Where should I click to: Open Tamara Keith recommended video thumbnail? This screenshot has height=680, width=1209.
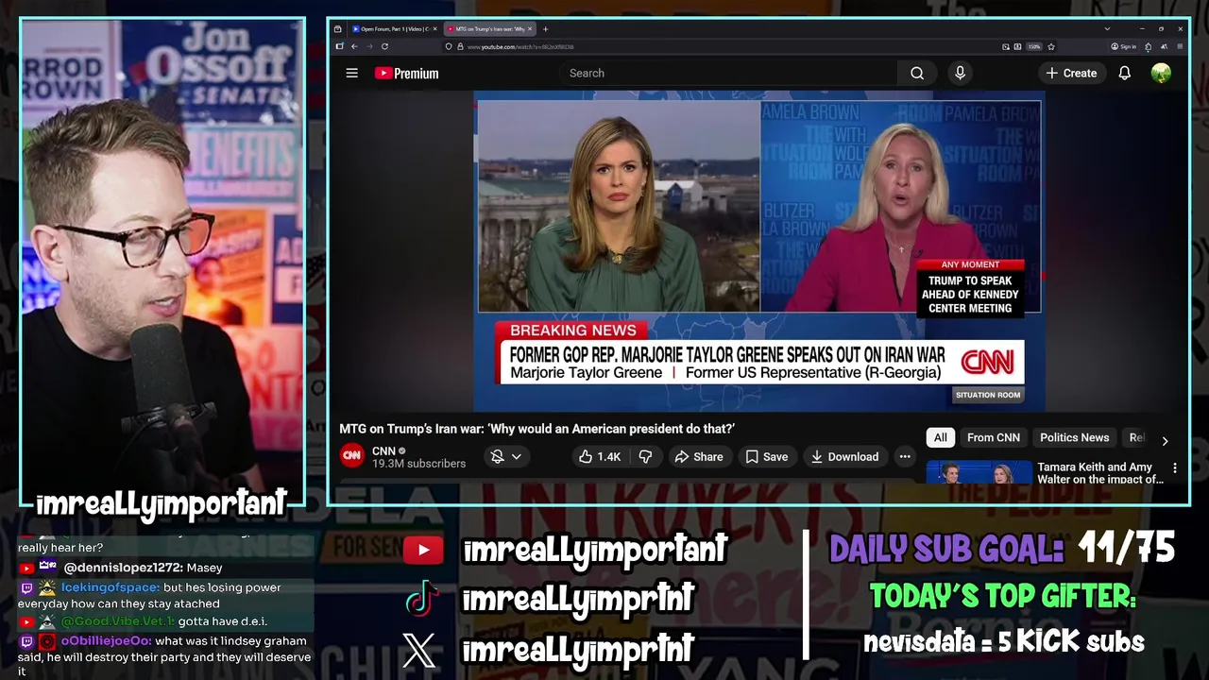tap(979, 471)
